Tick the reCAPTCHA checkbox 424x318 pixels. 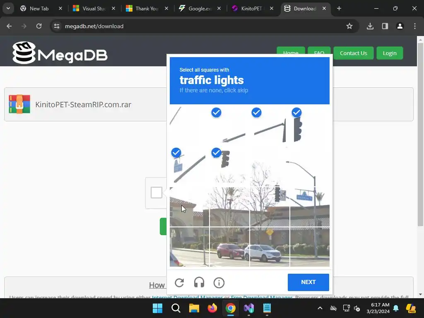(156, 193)
